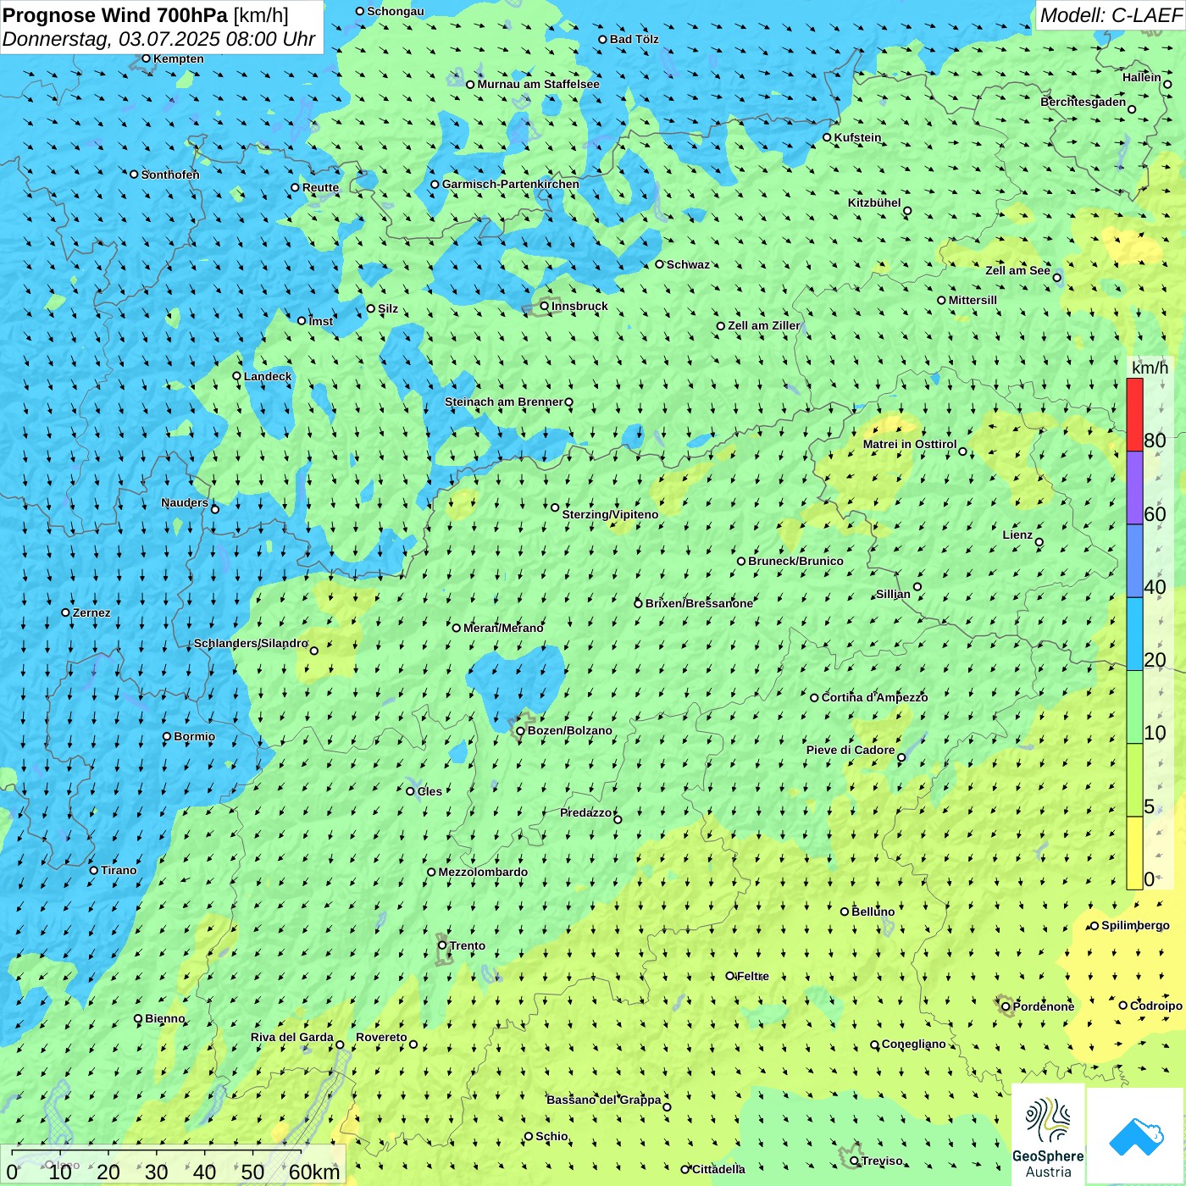The image size is (1186, 1186).
Task: Click the 'Tirano' label
Action: pos(119,870)
